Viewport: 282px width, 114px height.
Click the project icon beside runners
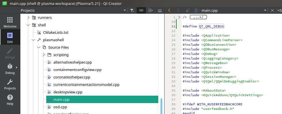[x=34, y=17]
